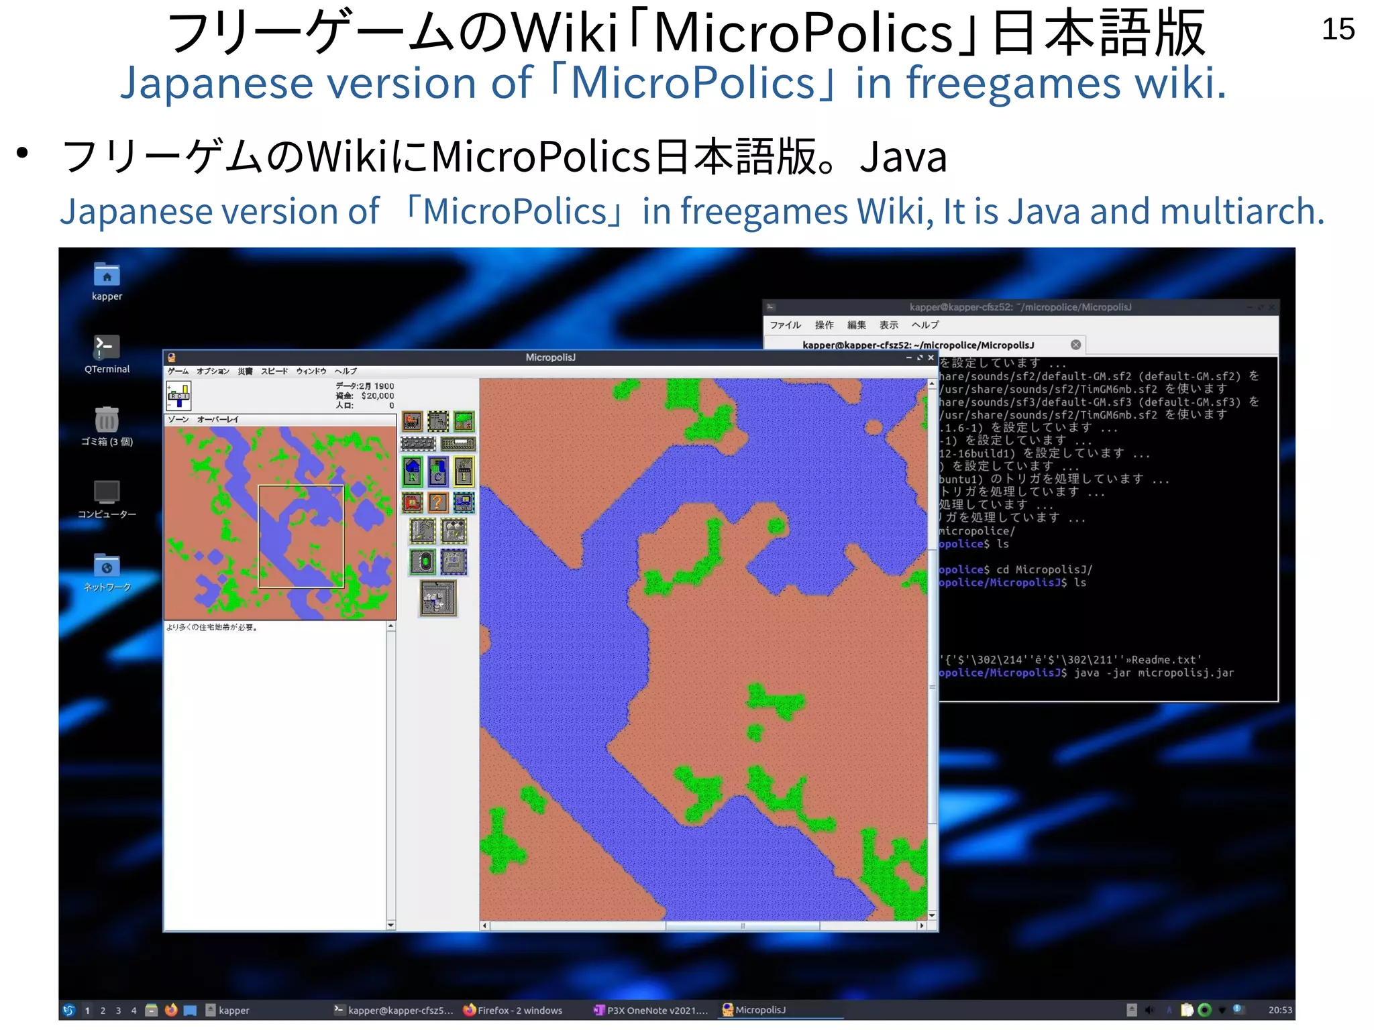Close the terminal tab kapper@kapper-cfsz52
Image resolution: width=1374 pixels, height=1030 pixels.
(x=1075, y=345)
